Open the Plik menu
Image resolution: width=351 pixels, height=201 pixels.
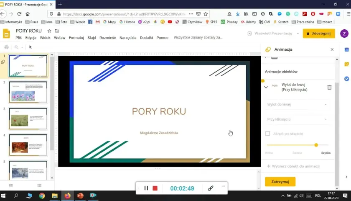click(x=18, y=38)
